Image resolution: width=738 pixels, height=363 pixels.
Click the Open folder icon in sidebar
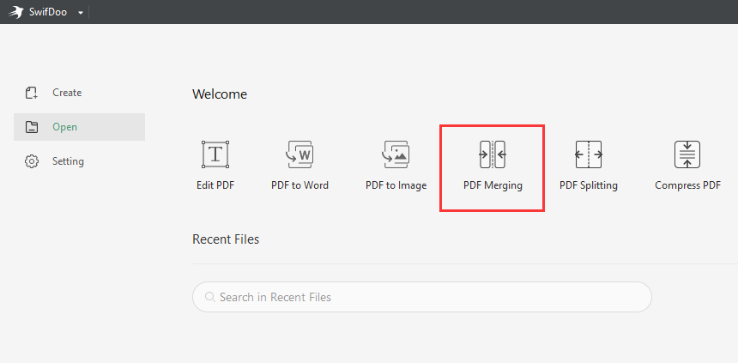[x=32, y=127]
